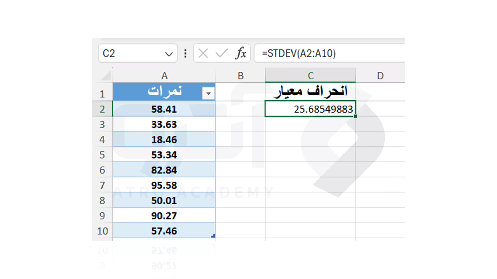Viewport: 497px width, 279px height.
Task: Select cell with value 82.84
Action: 164,170
